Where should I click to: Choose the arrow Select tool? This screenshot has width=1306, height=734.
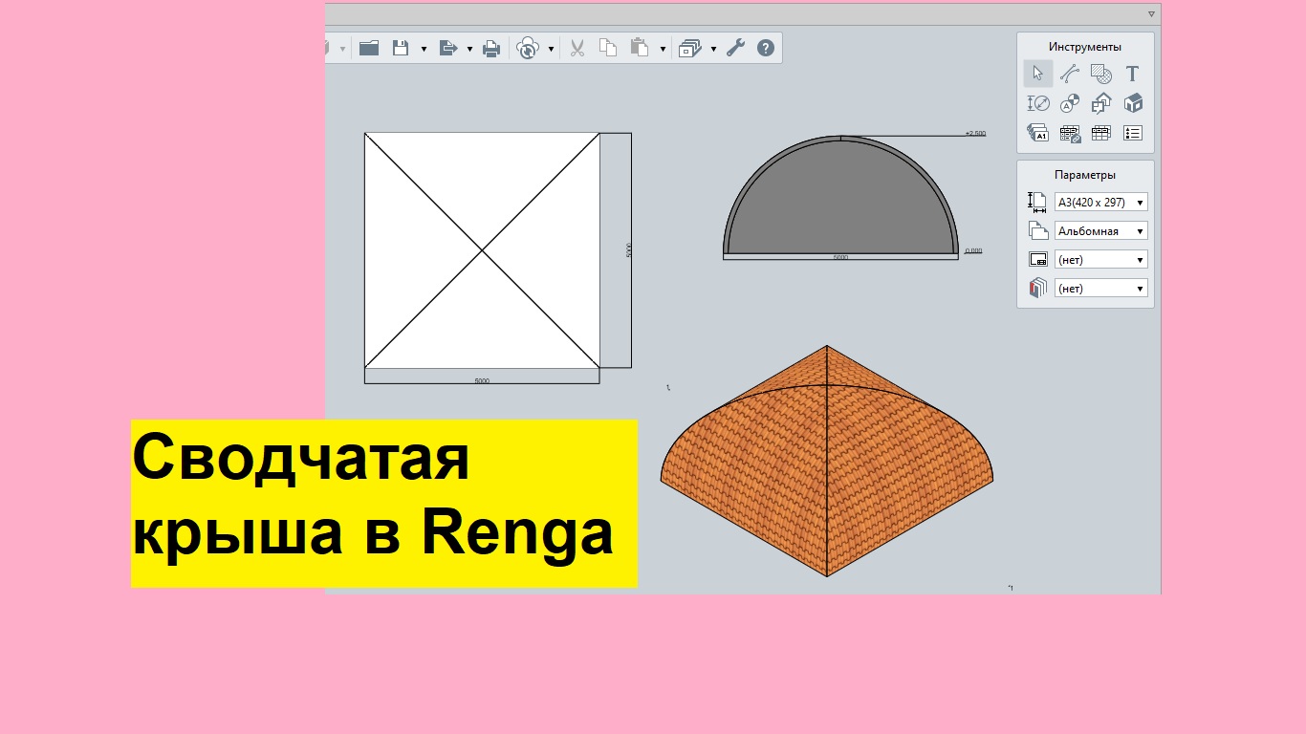(1038, 74)
